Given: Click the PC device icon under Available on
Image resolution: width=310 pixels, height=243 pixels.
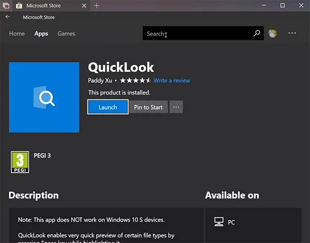Looking at the screenshot, I should pos(219,222).
